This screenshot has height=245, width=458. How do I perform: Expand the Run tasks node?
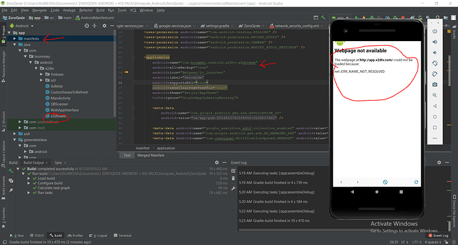click(x=29, y=193)
